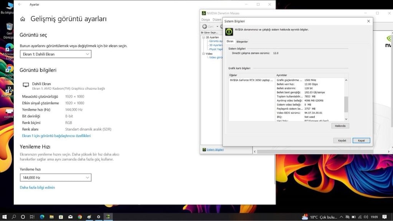The image size is (393, 221).
Task: Open the Mail app from taskbar
Action: pos(71,217)
